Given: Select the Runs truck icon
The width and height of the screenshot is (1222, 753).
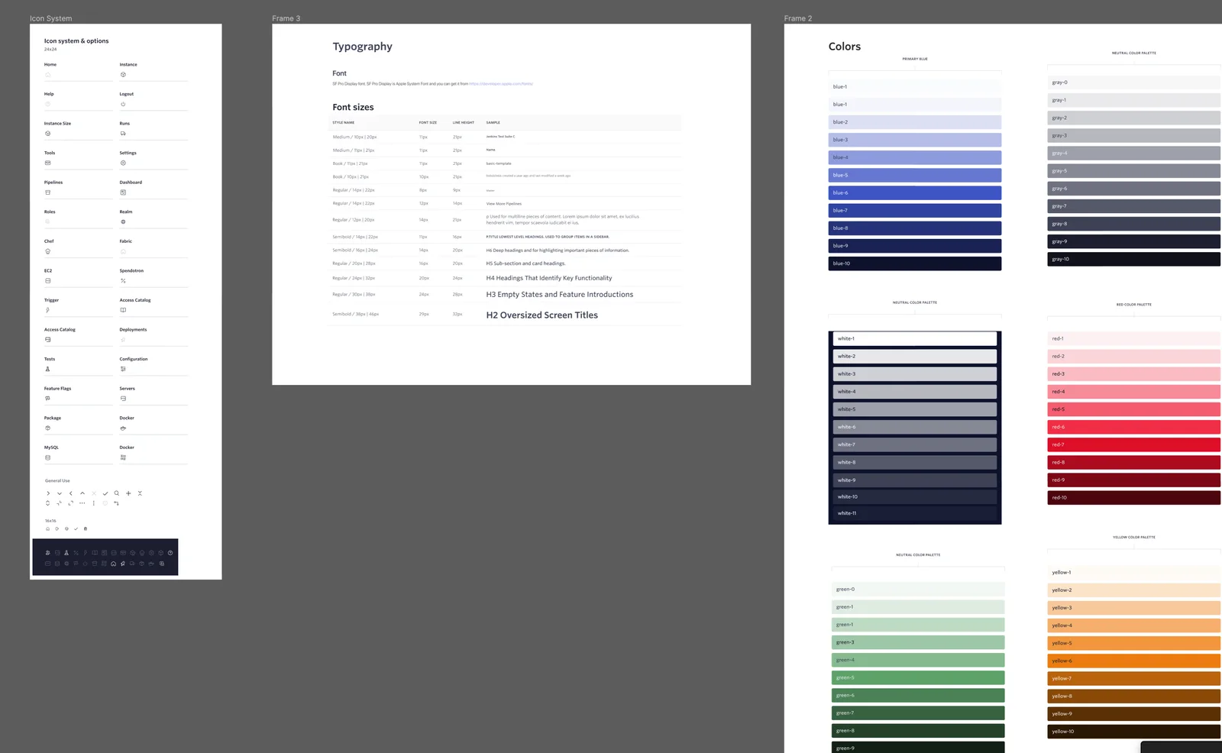Looking at the screenshot, I should coord(123,134).
